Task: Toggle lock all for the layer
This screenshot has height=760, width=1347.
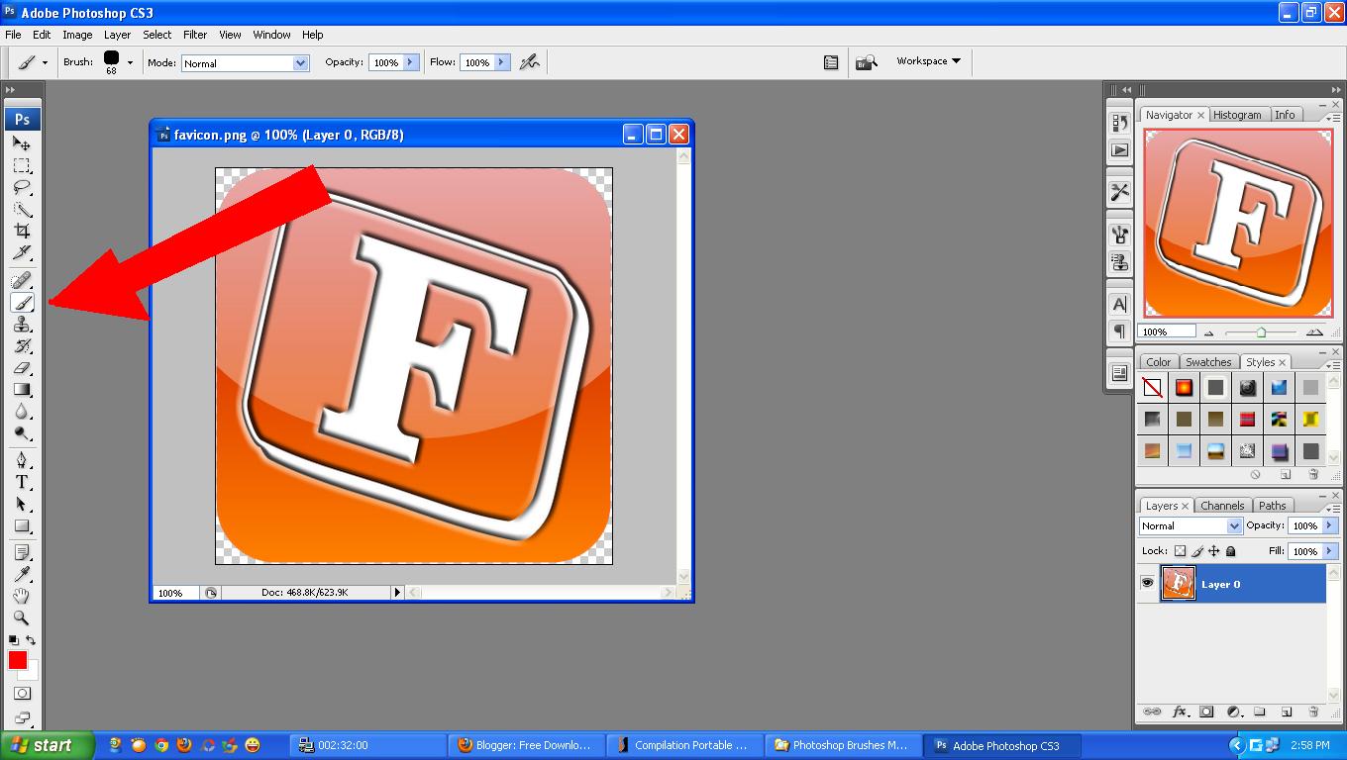Action: coord(1230,551)
